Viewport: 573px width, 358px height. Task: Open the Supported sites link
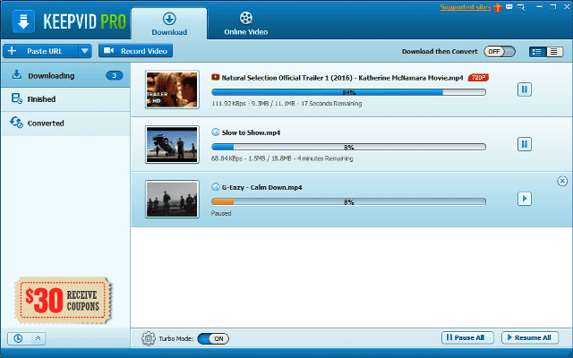click(x=466, y=7)
